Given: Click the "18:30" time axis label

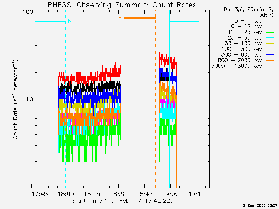Looking at the screenshot, I should 118,194.
